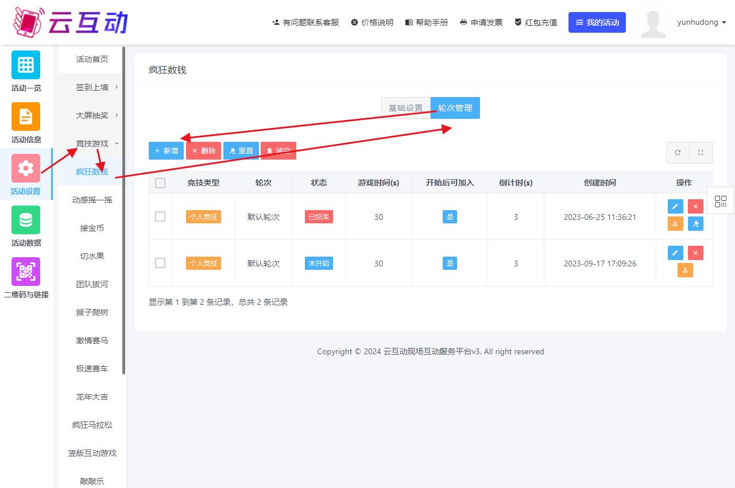Image resolution: width=735 pixels, height=488 pixels.
Task: Switch to 基础设置 tab
Action: click(x=406, y=108)
